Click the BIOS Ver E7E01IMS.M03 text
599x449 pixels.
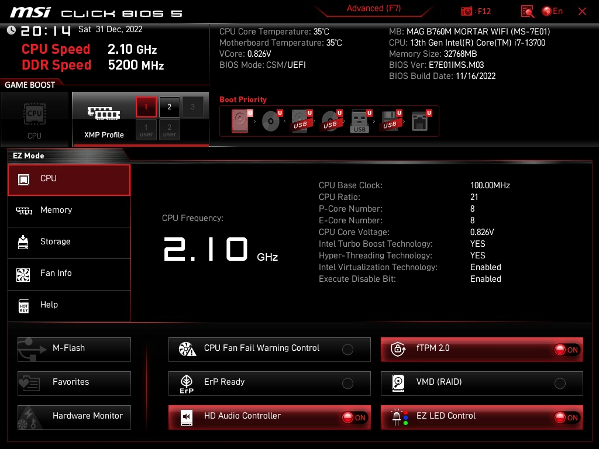pos(436,65)
